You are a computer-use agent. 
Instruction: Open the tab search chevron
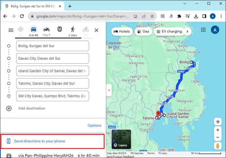185,3
